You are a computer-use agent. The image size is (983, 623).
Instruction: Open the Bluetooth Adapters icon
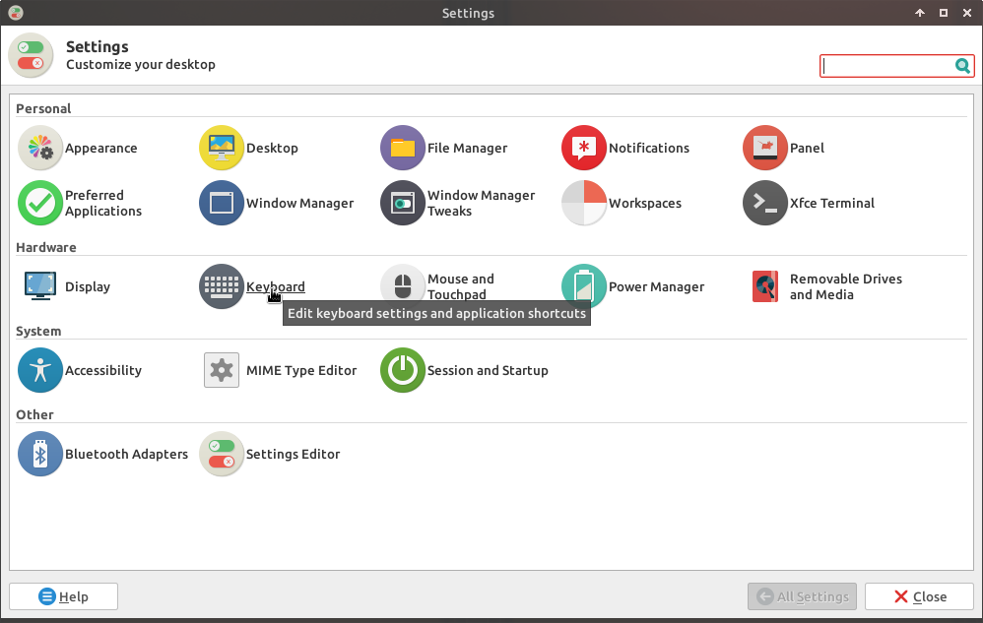click(x=40, y=454)
